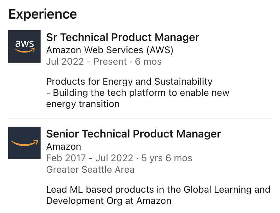Select the Greater Seattle Area location
The width and height of the screenshot is (280, 213).
(x=90, y=169)
